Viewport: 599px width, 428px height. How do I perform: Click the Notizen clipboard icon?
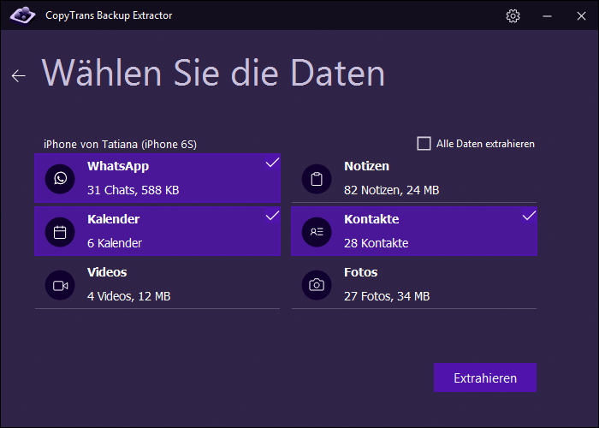tap(317, 178)
